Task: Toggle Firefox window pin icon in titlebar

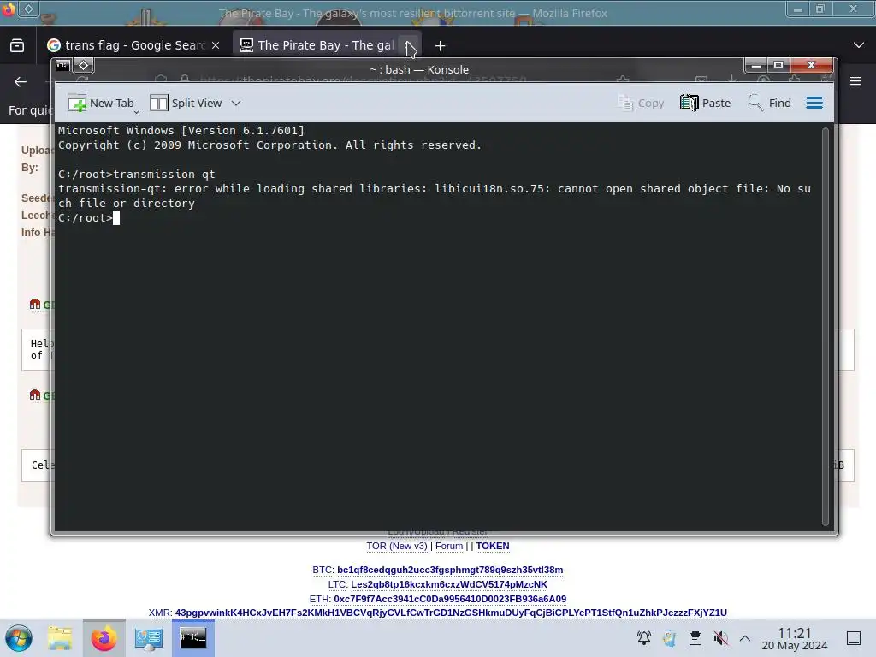Action: tap(28, 9)
